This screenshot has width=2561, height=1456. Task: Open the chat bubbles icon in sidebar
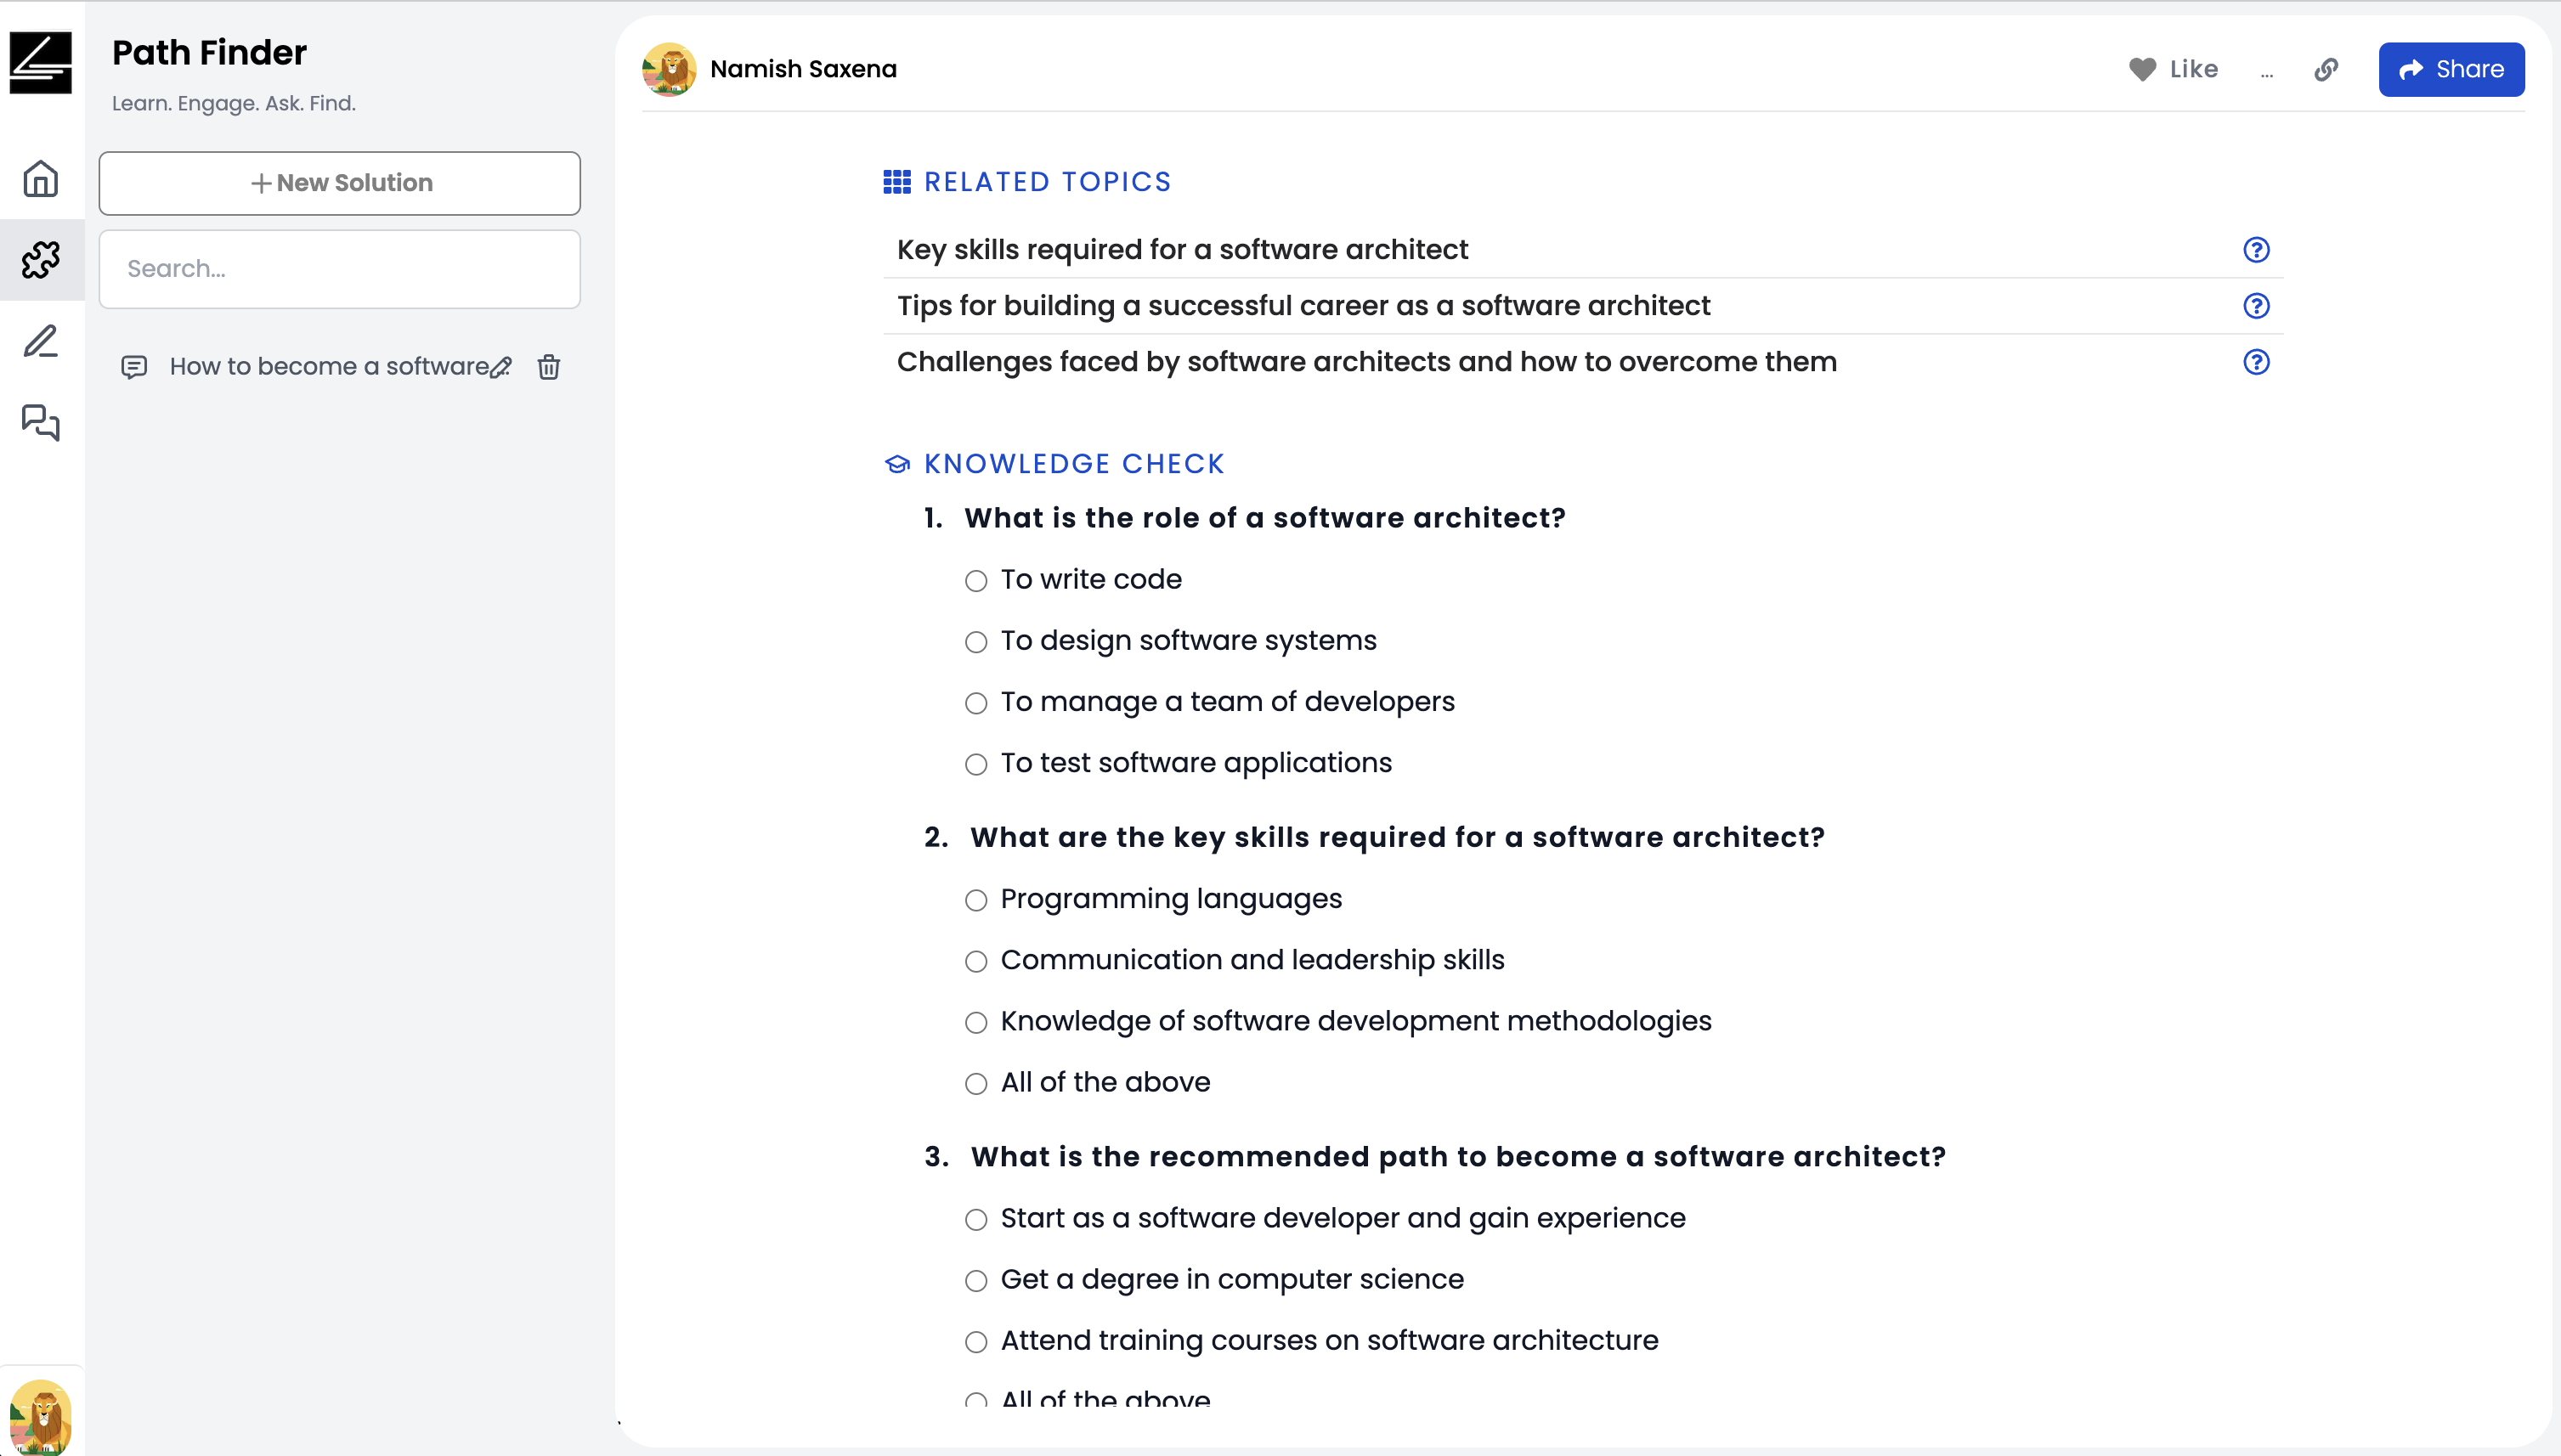pos(41,422)
